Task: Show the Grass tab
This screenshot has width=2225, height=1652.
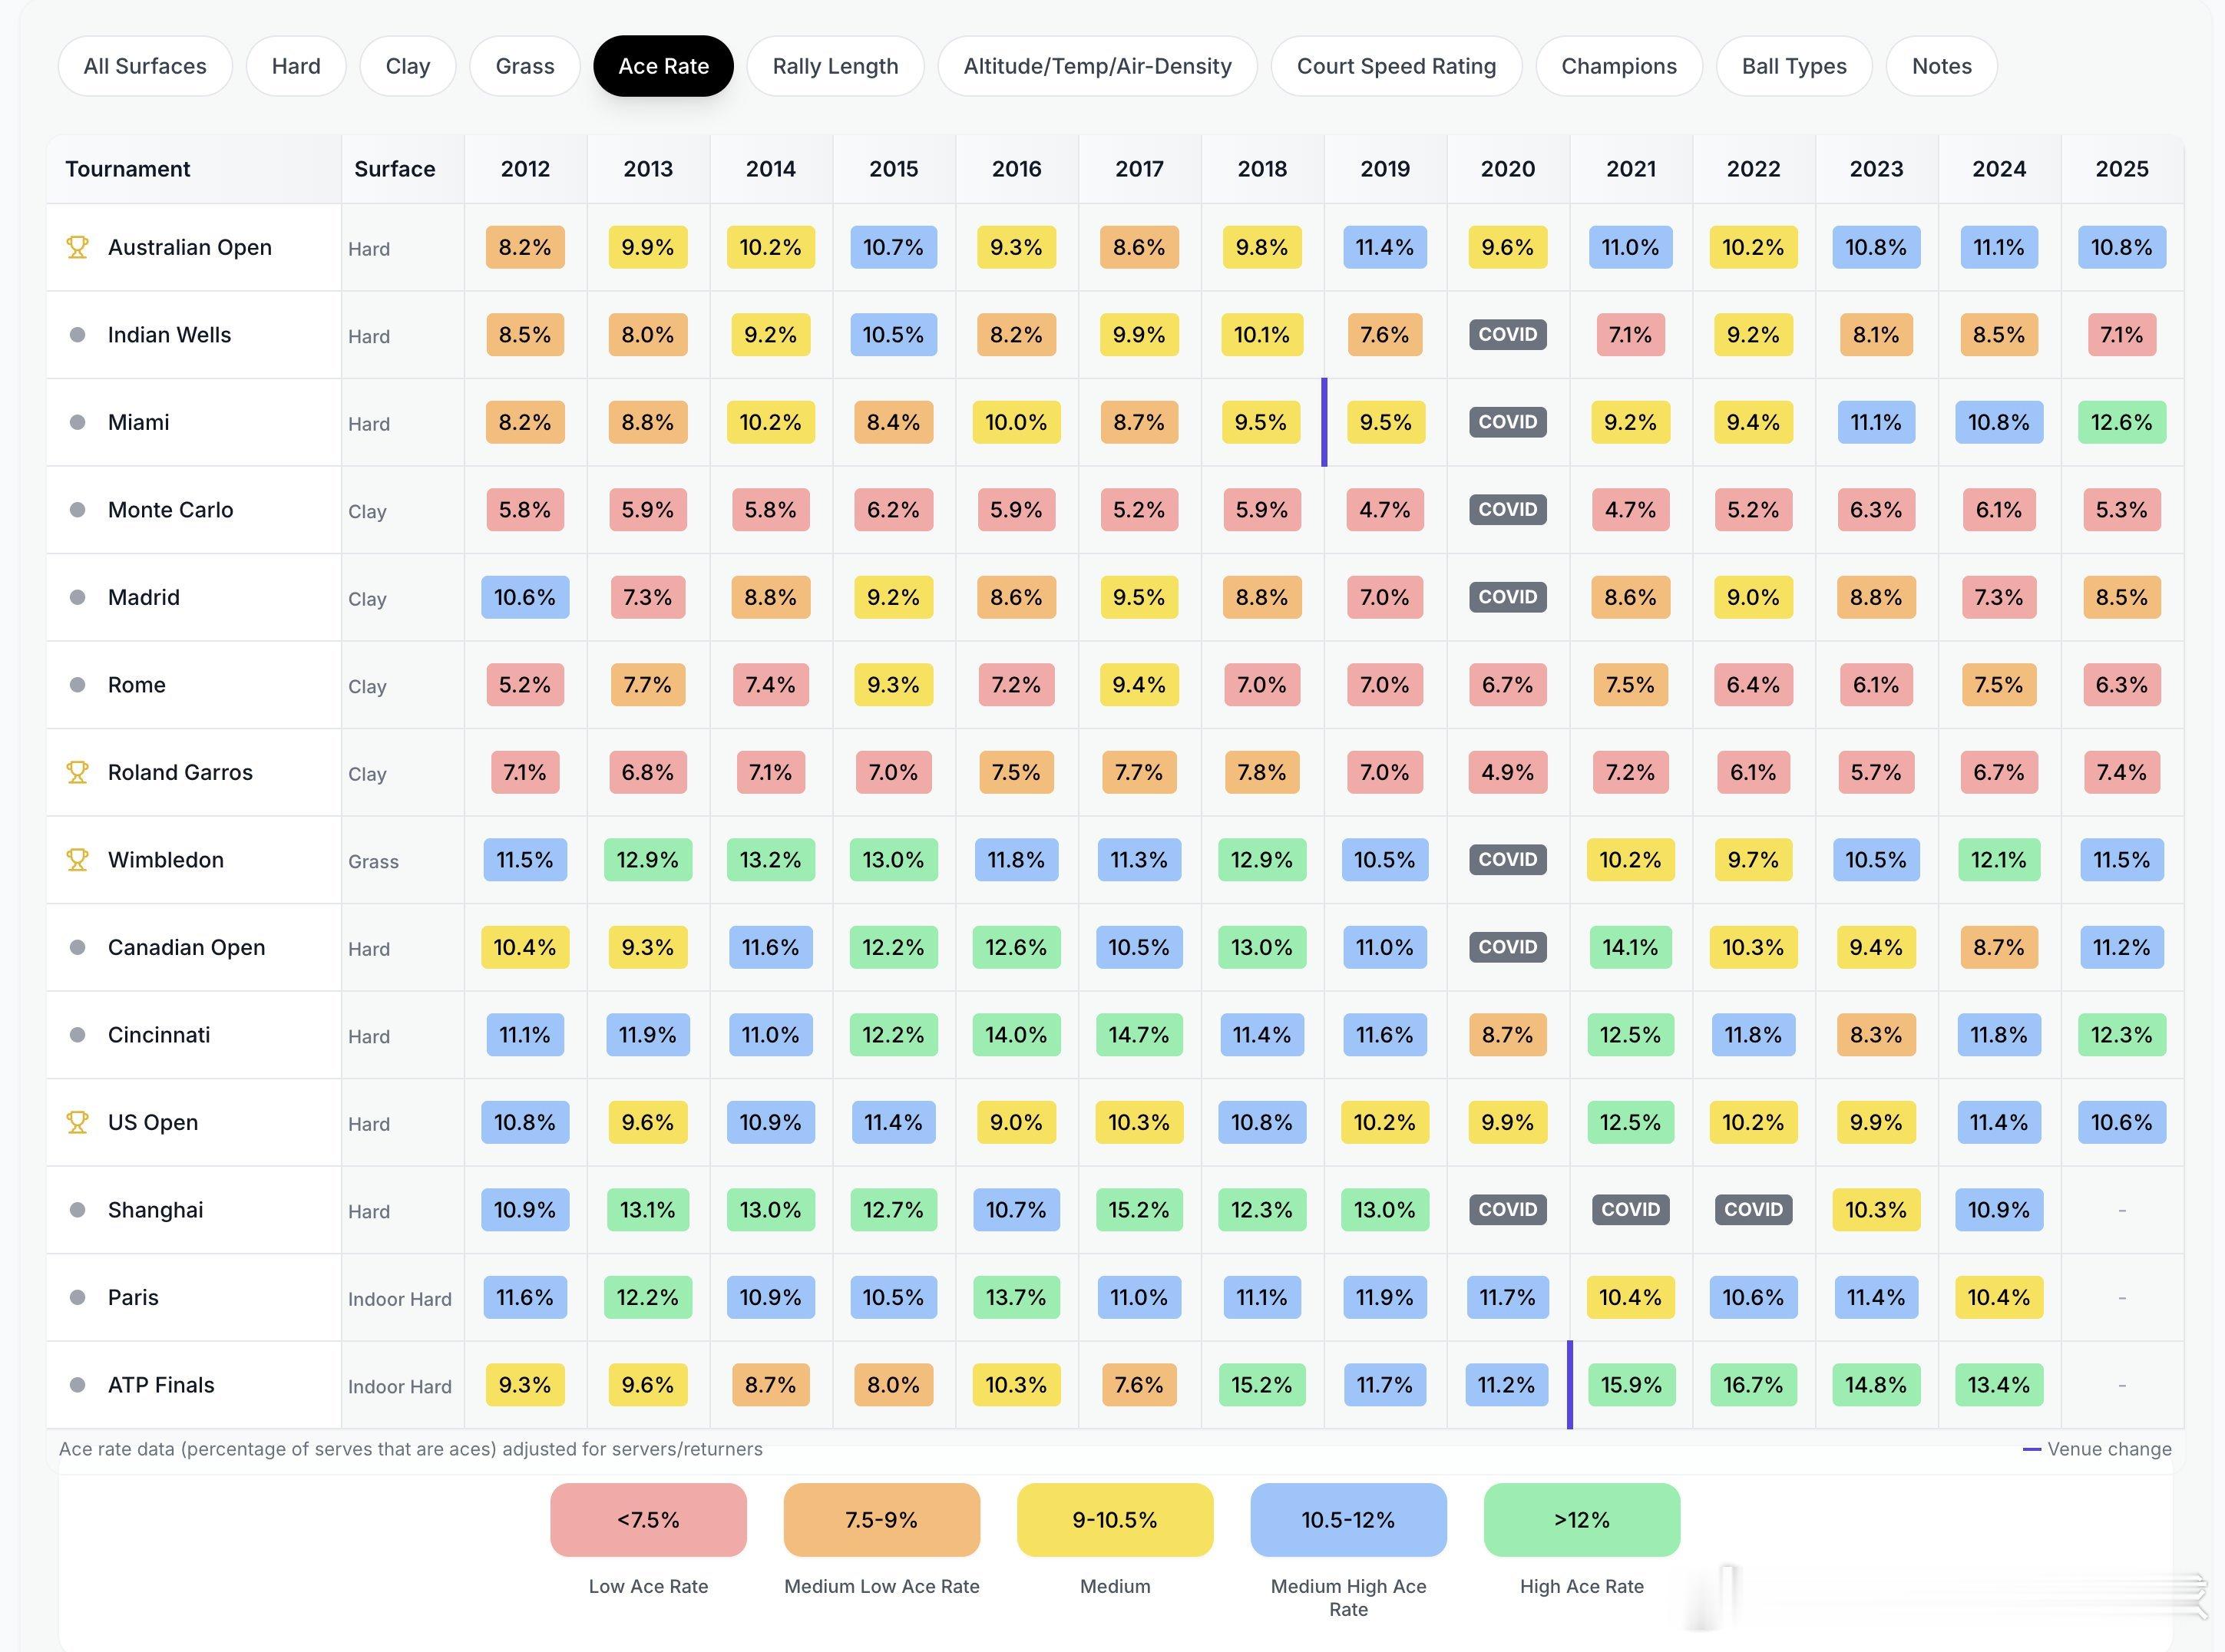Action: click(525, 66)
